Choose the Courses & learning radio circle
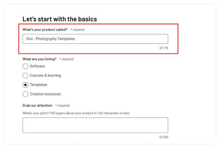This screenshot has width=220, height=148. [x=25, y=76]
